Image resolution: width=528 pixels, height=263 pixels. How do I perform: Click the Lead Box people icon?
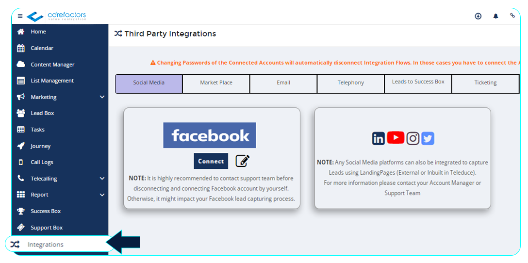tap(21, 113)
